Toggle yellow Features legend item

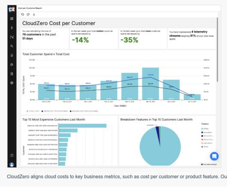[207, 143]
